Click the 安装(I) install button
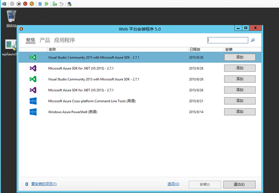 pos(205,184)
